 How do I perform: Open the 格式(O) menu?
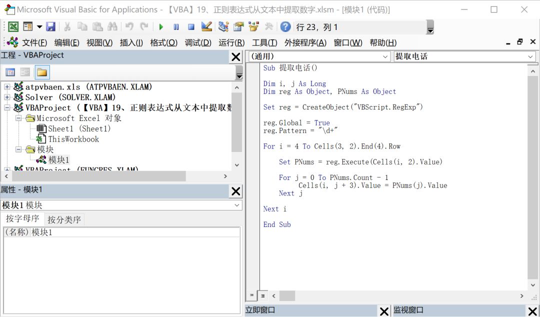tap(164, 42)
